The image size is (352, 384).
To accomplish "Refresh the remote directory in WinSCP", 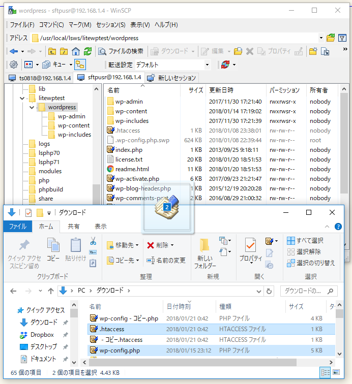I will click(x=87, y=51).
